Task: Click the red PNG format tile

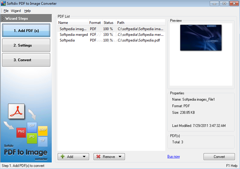Action: (x=21, y=133)
